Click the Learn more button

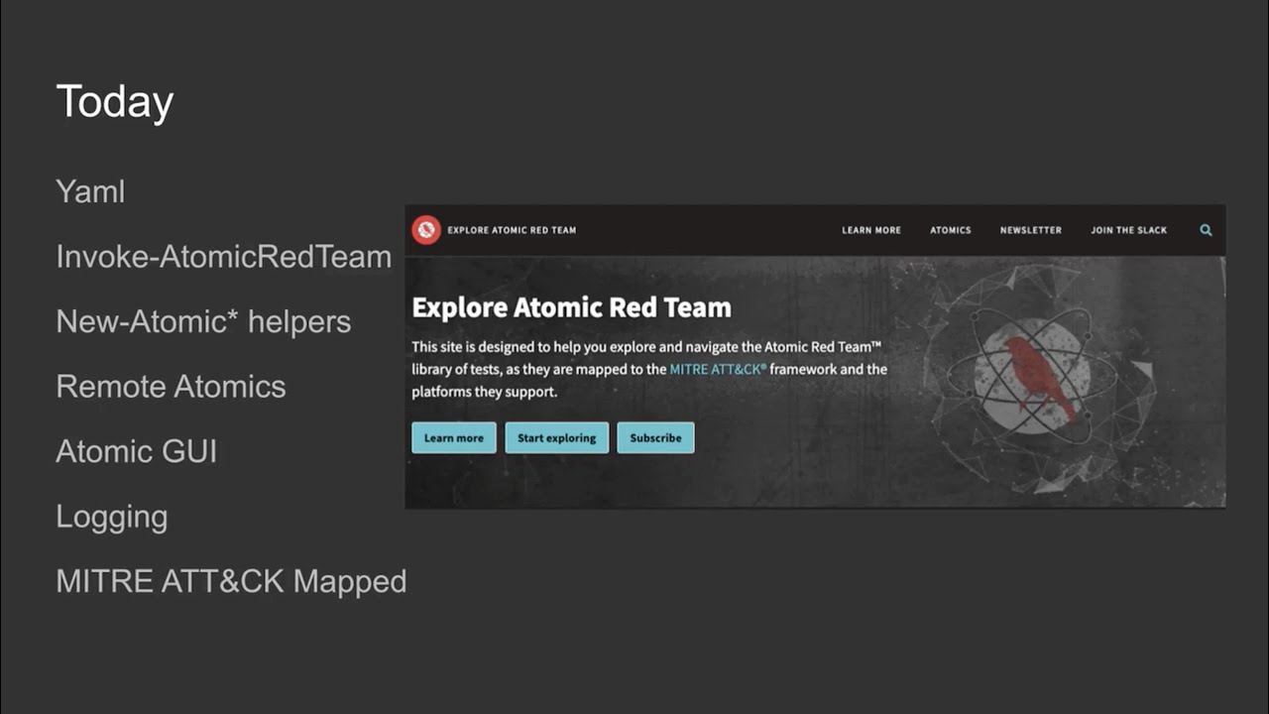point(454,437)
